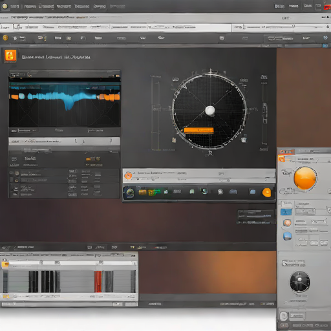This screenshot has height=331, width=331.
Task: Click the blue waveform in the audio display
Action: [63, 98]
